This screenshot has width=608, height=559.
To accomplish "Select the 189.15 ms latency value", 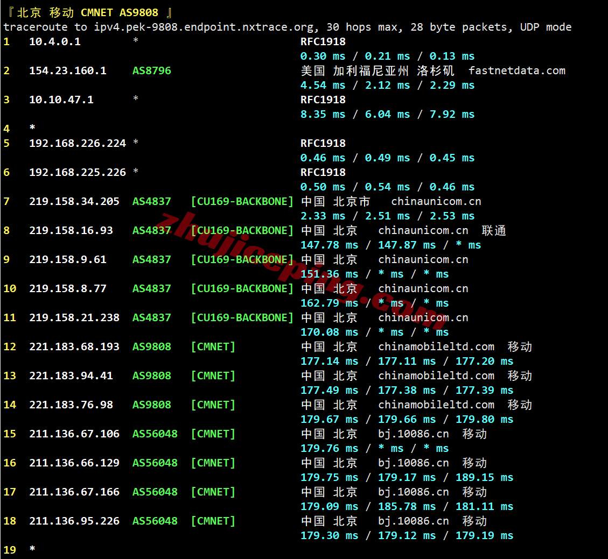I will pyautogui.click(x=484, y=478).
